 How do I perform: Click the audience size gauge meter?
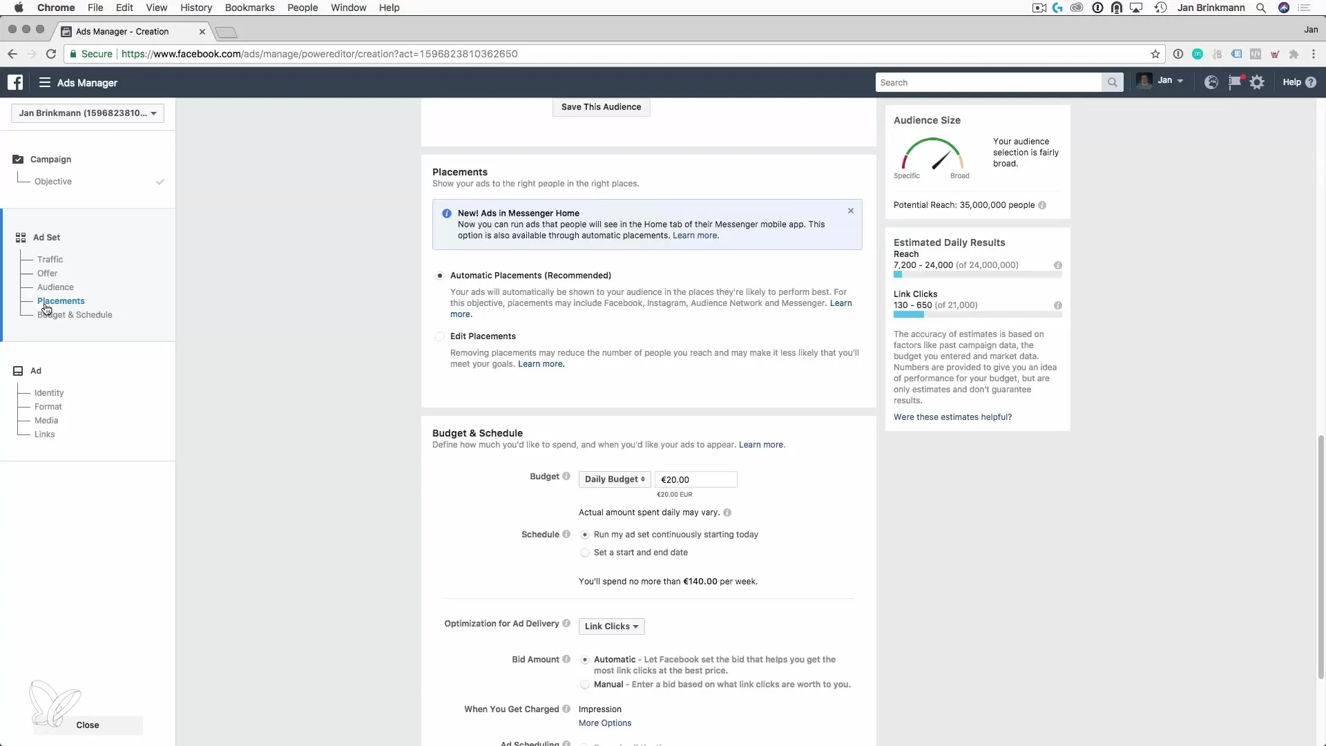[x=932, y=153]
